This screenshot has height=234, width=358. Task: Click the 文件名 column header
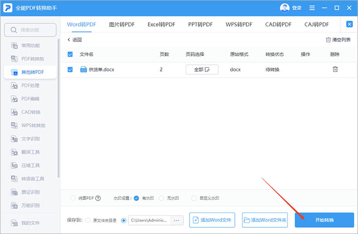[x=86, y=54]
